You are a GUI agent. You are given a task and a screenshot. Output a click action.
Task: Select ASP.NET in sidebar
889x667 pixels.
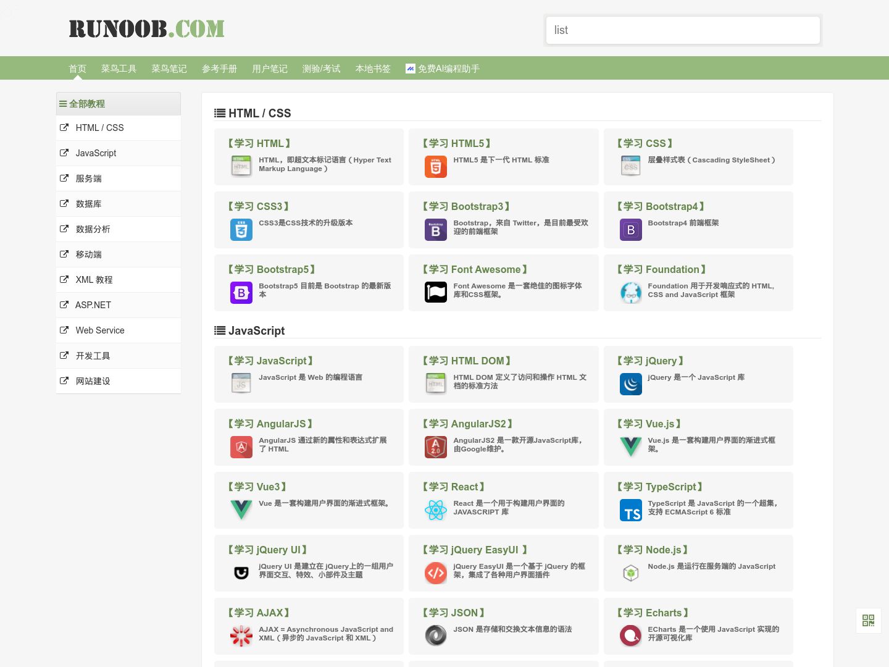[119, 305]
